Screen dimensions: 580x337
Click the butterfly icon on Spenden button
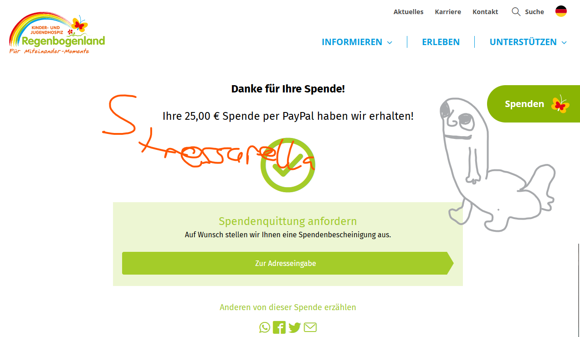click(x=560, y=104)
